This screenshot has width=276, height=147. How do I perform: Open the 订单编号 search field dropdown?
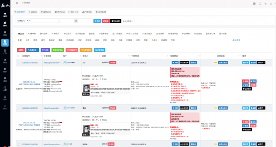[23, 21]
